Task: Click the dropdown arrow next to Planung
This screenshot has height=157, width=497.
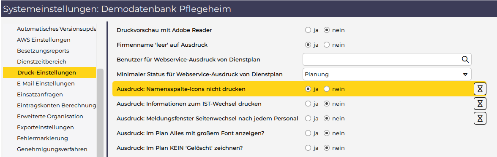Action: pyautogui.click(x=465, y=75)
